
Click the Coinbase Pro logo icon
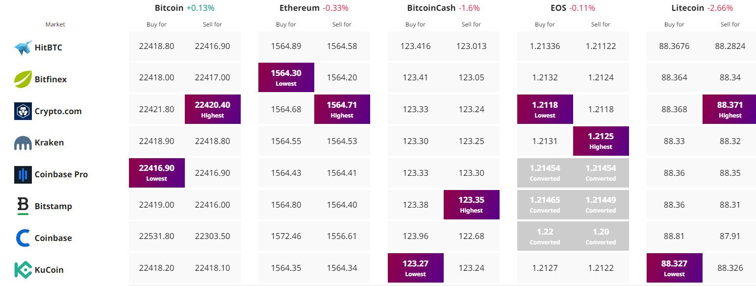click(23, 175)
